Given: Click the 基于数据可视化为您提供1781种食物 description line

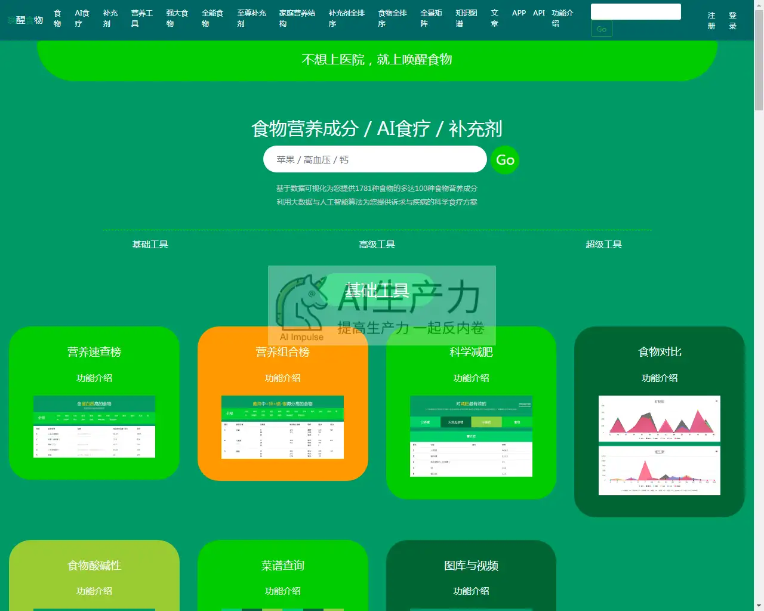Looking at the screenshot, I should 377,189.
